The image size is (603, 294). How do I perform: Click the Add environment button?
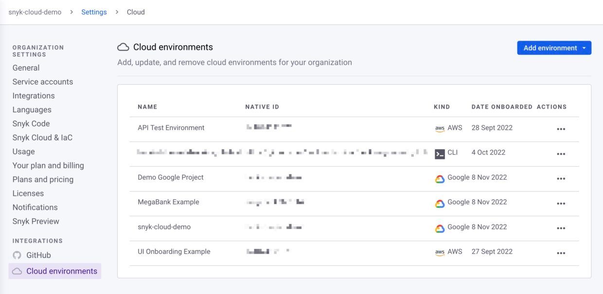coord(550,48)
